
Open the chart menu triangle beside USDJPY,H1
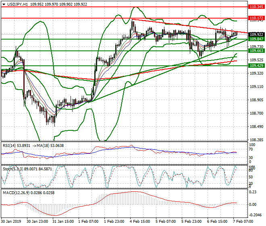click(x=4, y=4)
